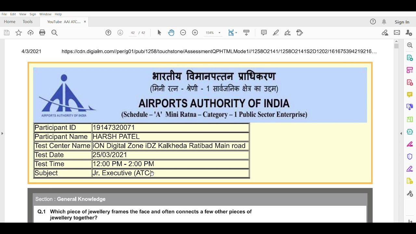Screen dimensions: 416x234
Task: Select the highlight text pen tool
Action: [x=276, y=32]
